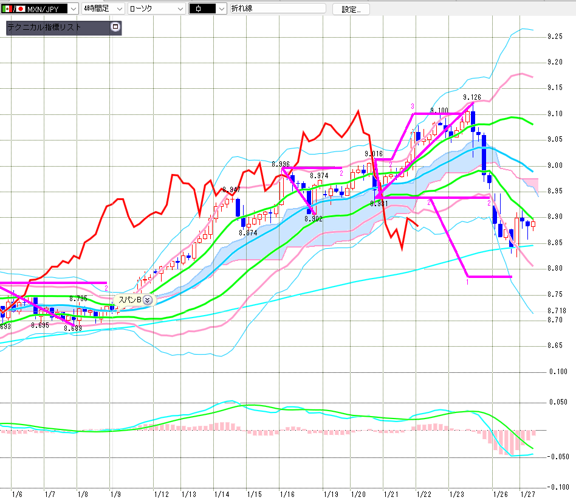Image resolution: width=576 pixels, height=500 pixels.
Task: Click the 8.902 low price label
Action: tap(314, 219)
